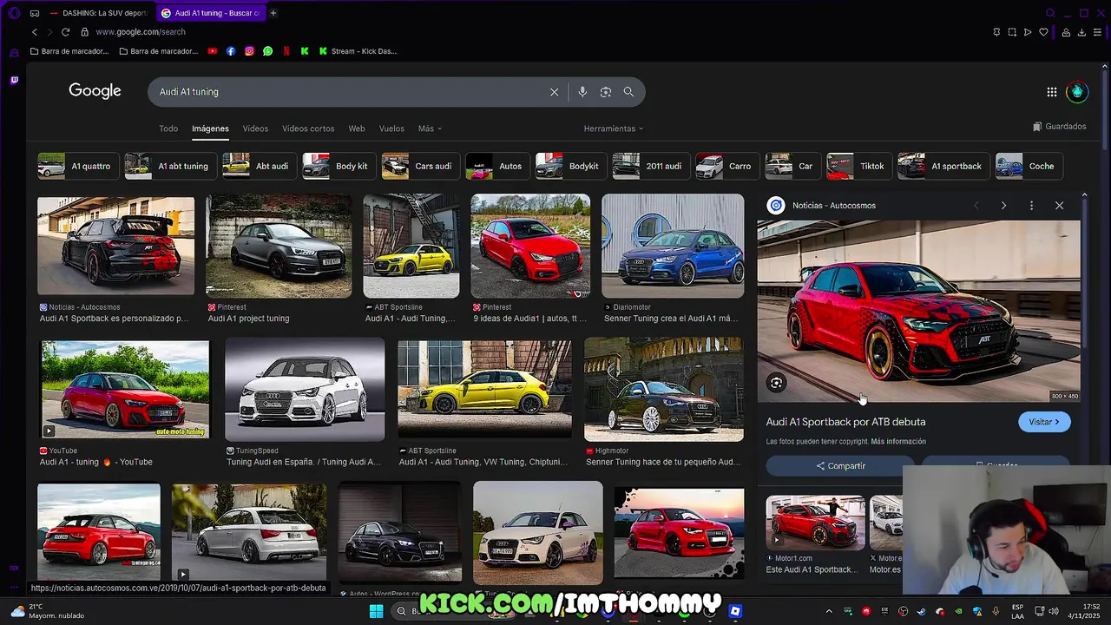The image size is (1111, 625).
Task: Open the Instagram bookmark icon
Action: coord(249,51)
